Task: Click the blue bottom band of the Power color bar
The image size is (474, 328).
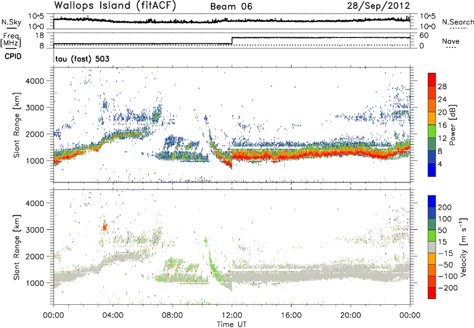Action: (x=432, y=170)
